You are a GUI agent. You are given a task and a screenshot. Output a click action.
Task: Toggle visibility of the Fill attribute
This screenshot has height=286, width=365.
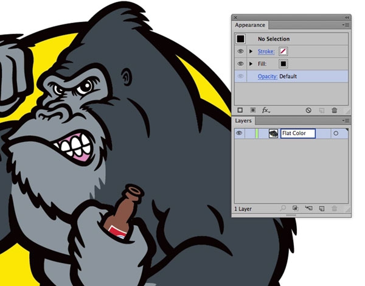tap(240, 63)
